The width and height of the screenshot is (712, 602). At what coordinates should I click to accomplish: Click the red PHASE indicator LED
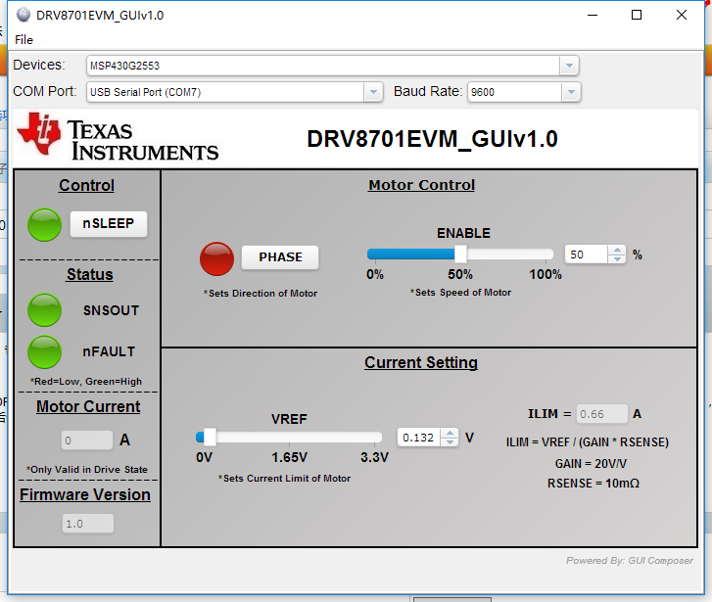pyautogui.click(x=217, y=258)
